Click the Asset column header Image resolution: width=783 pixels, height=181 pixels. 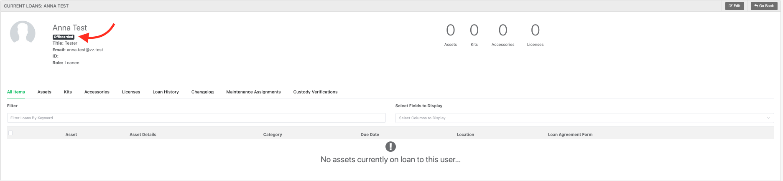71,135
